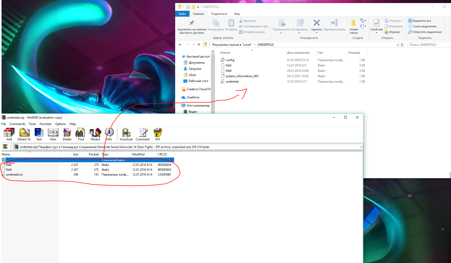
Task: Click Журнал in Explorer ribbon
Action: (392, 32)
